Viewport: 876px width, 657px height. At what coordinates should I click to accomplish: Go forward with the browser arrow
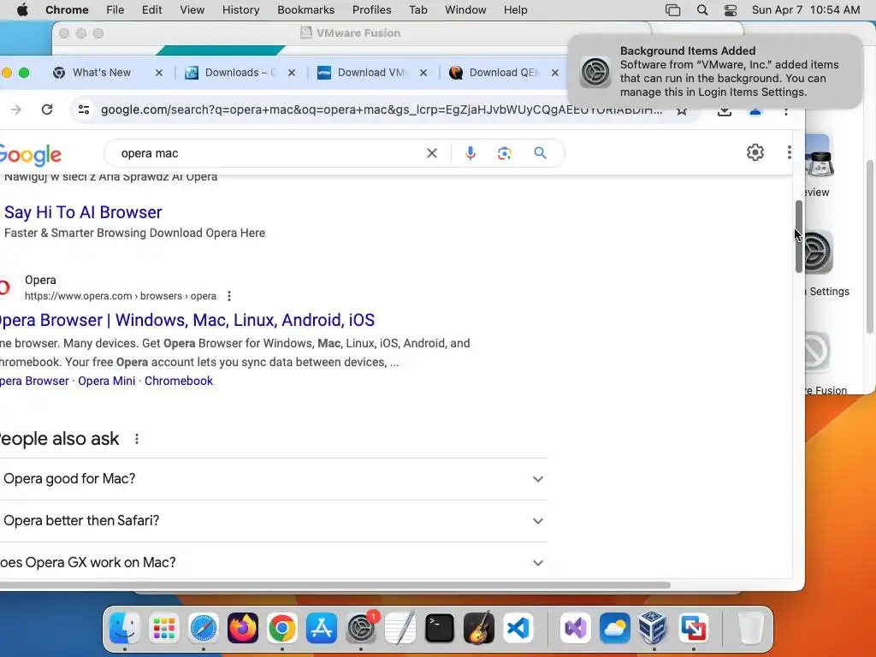(x=15, y=109)
